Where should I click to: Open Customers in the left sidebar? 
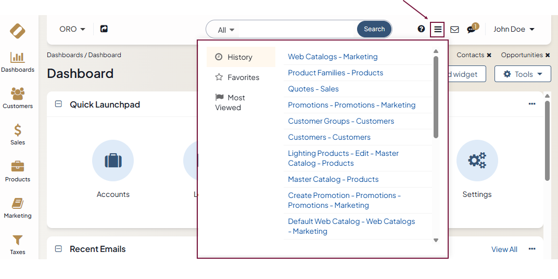coord(18,98)
